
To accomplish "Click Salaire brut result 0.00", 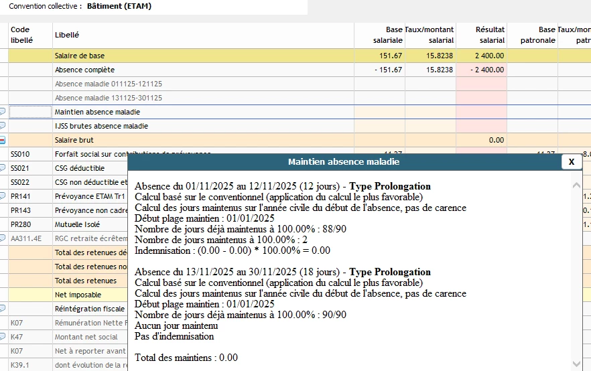I will click(x=497, y=140).
